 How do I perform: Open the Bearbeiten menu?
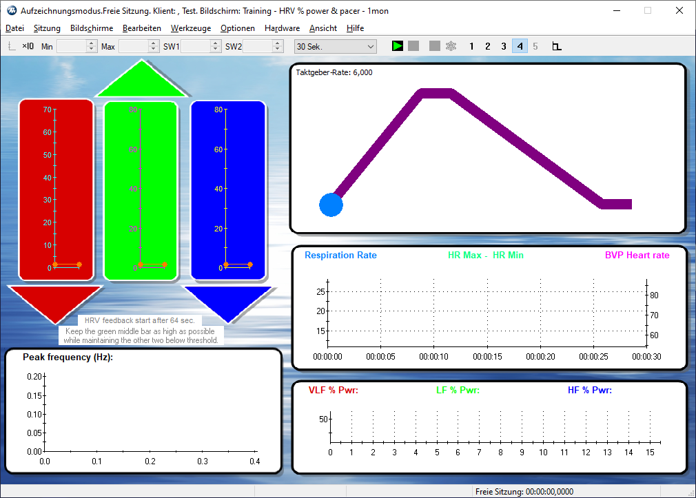(141, 28)
